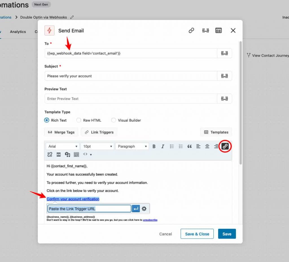Click the link icon in Send Email header
The height and width of the screenshot is (262, 289).
pos(191,30)
